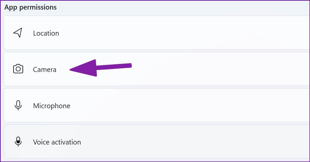Click empty space in the Camera row
310x162 pixels.
click(x=215, y=69)
